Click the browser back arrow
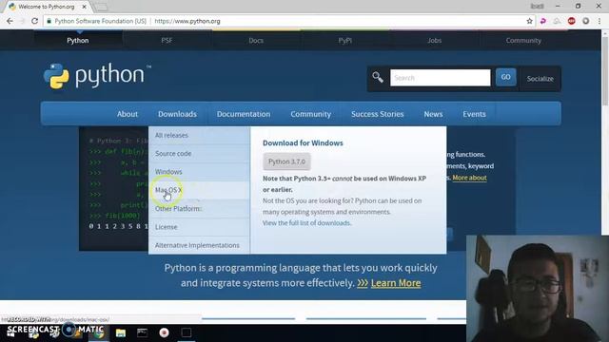 pyautogui.click(x=10, y=21)
